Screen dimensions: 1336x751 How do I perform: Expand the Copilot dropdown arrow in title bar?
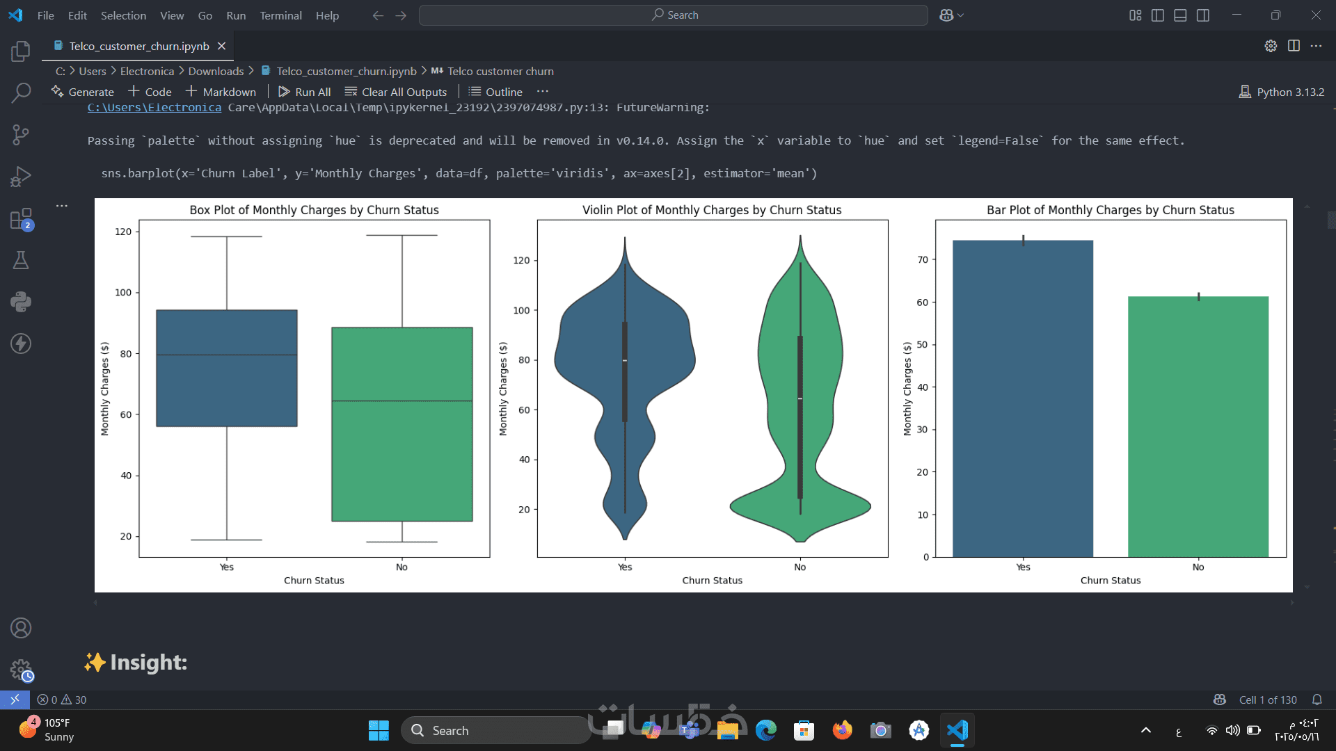(961, 15)
